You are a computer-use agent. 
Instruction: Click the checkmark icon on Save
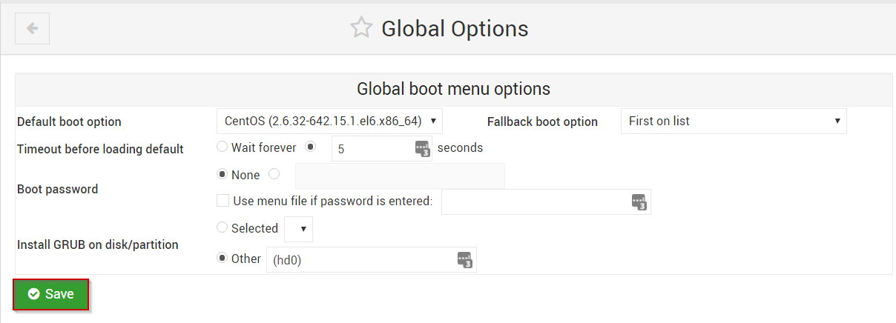coord(33,294)
